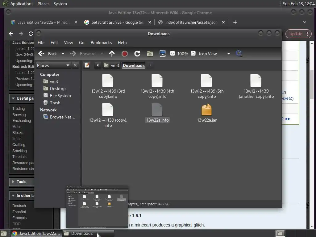Stop loading with the red stop icon

[x=125, y=54]
